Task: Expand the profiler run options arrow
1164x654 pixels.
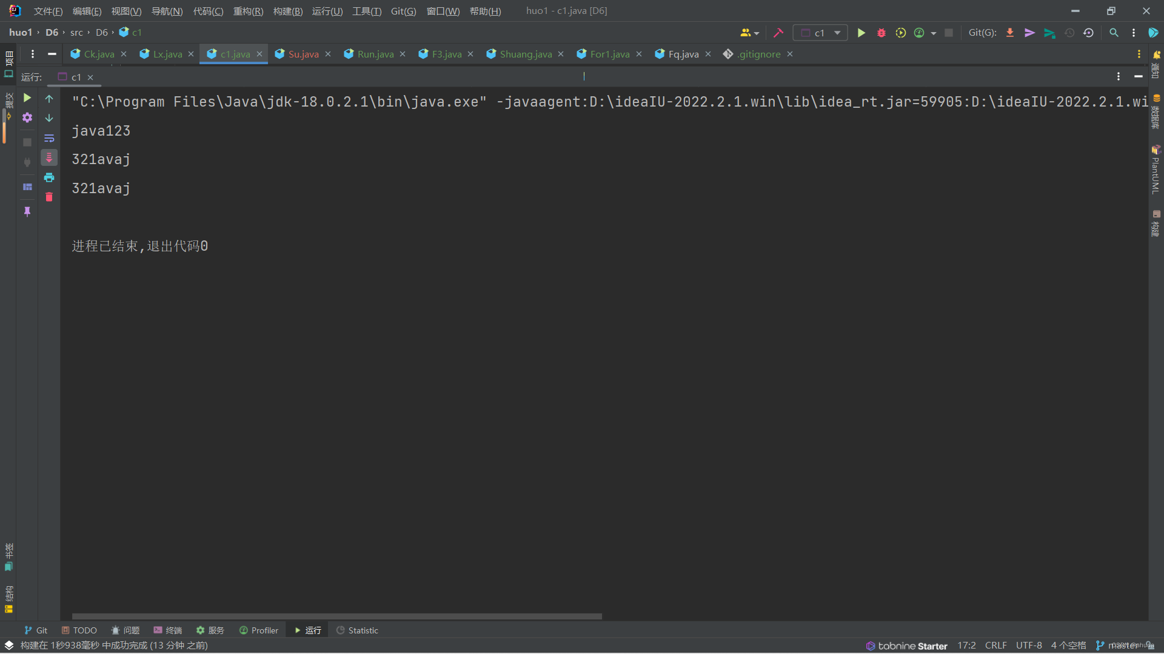Action: (x=934, y=33)
